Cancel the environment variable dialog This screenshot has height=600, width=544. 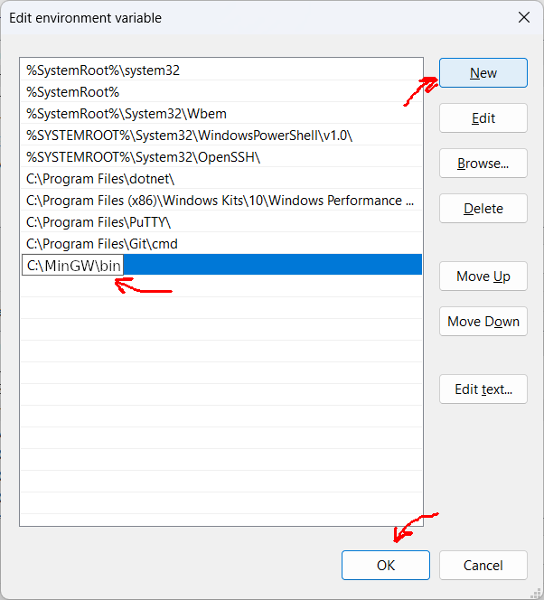483,565
